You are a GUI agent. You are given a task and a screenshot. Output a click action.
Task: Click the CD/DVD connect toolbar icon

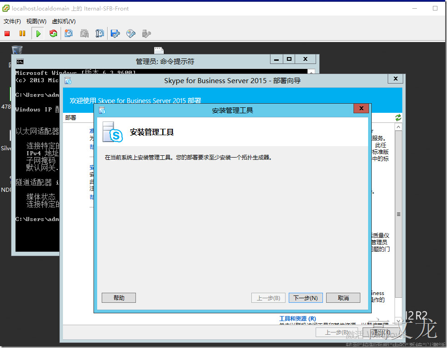click(131, 34)
